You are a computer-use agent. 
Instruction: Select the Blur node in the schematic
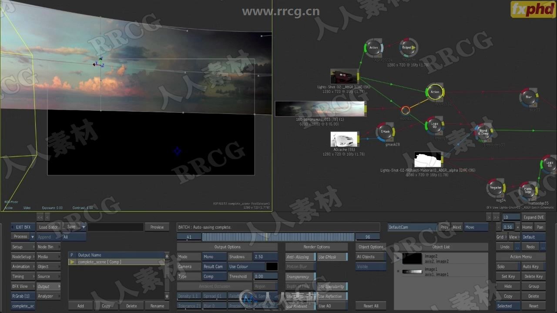pyautogui.click(x=529, y=97)
